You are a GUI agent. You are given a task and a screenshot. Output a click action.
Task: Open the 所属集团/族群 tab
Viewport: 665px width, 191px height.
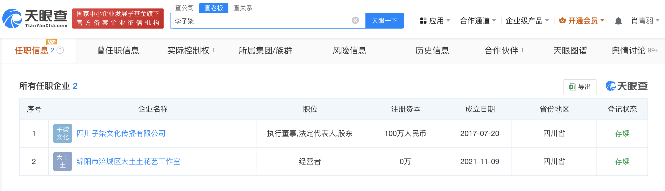click(x=265, y=51)
